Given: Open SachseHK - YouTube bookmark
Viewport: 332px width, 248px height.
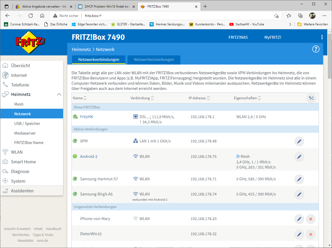Looking at the screenshot, I should tap(247, 24).
